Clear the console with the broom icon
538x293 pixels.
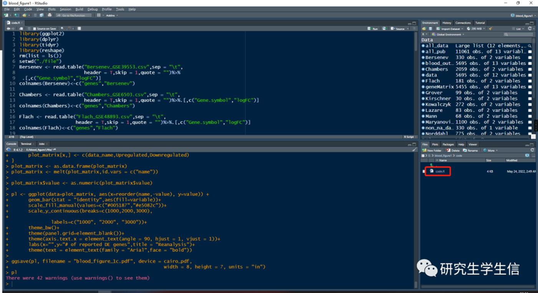pyautogui.click(x=414, y=150)
